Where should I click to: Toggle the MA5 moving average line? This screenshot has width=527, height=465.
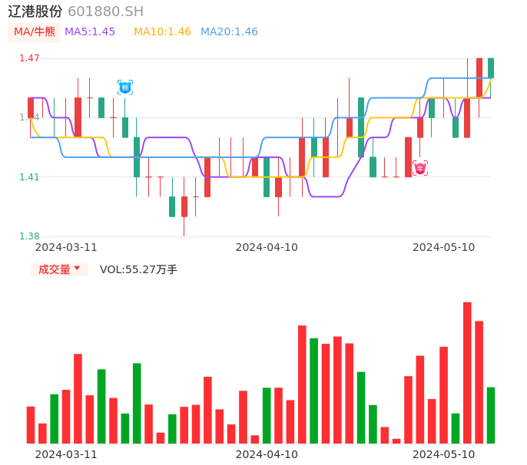90,32
